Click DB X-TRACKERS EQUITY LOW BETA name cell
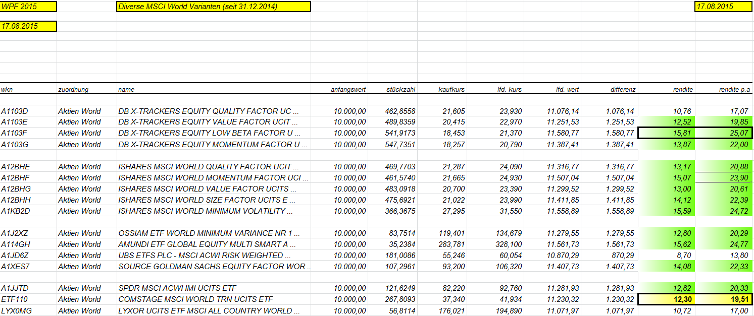The height and width of the screenshot is (316, 754). tap(213, 133)
